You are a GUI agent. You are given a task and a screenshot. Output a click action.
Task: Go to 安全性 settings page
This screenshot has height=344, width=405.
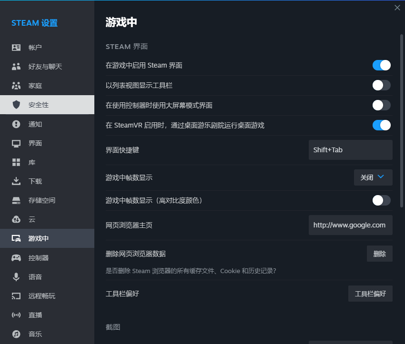(47, 105)
